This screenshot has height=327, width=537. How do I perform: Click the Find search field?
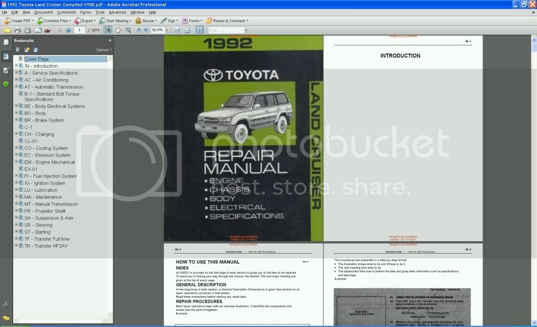(x=225, y=30)
